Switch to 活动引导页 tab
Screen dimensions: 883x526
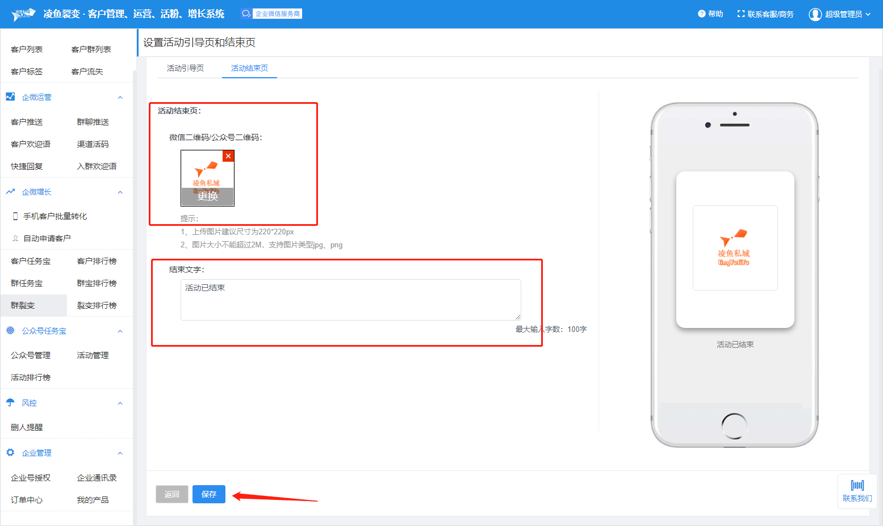click(x=185, y=68)
